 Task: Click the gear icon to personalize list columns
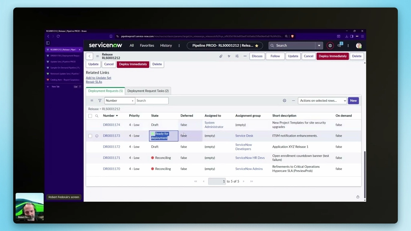285,100
